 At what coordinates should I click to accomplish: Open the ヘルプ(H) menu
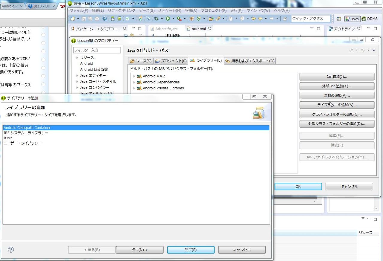pyautogui.click(x=282, y=10)
